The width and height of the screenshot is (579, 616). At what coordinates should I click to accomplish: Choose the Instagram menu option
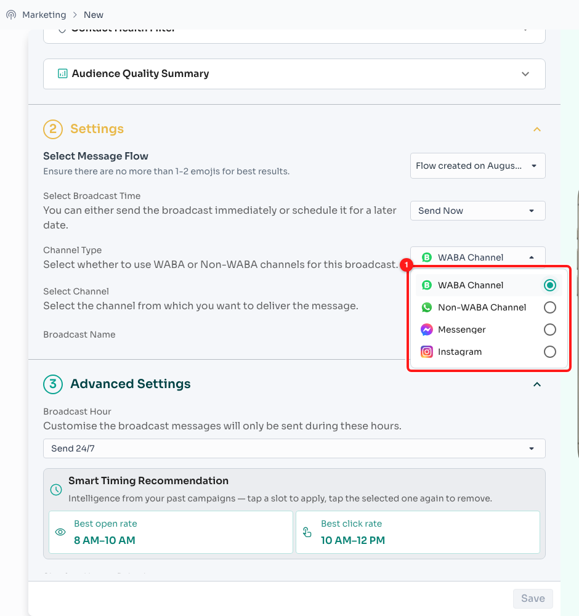click(x=488, y=352)
